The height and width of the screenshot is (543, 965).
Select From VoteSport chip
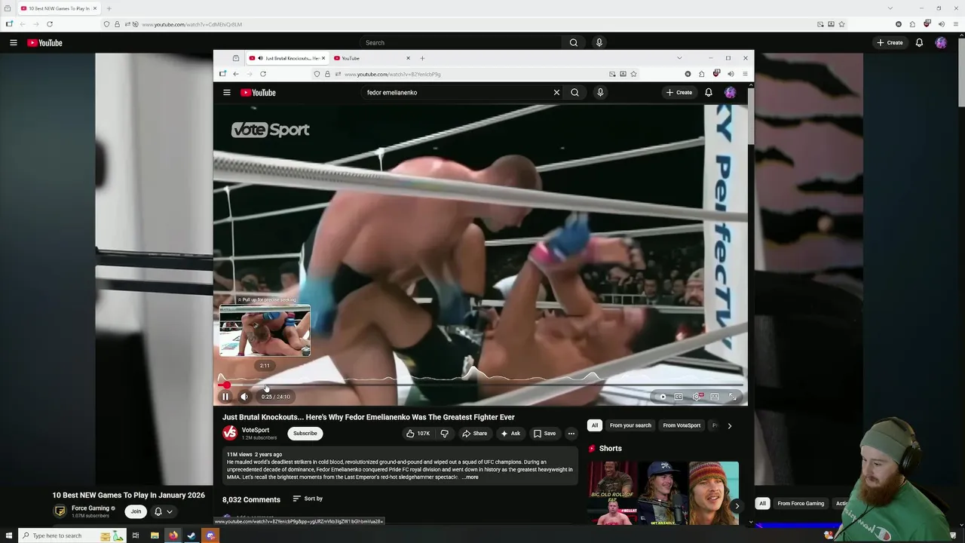pyautogui.click(x=682, y=425)
